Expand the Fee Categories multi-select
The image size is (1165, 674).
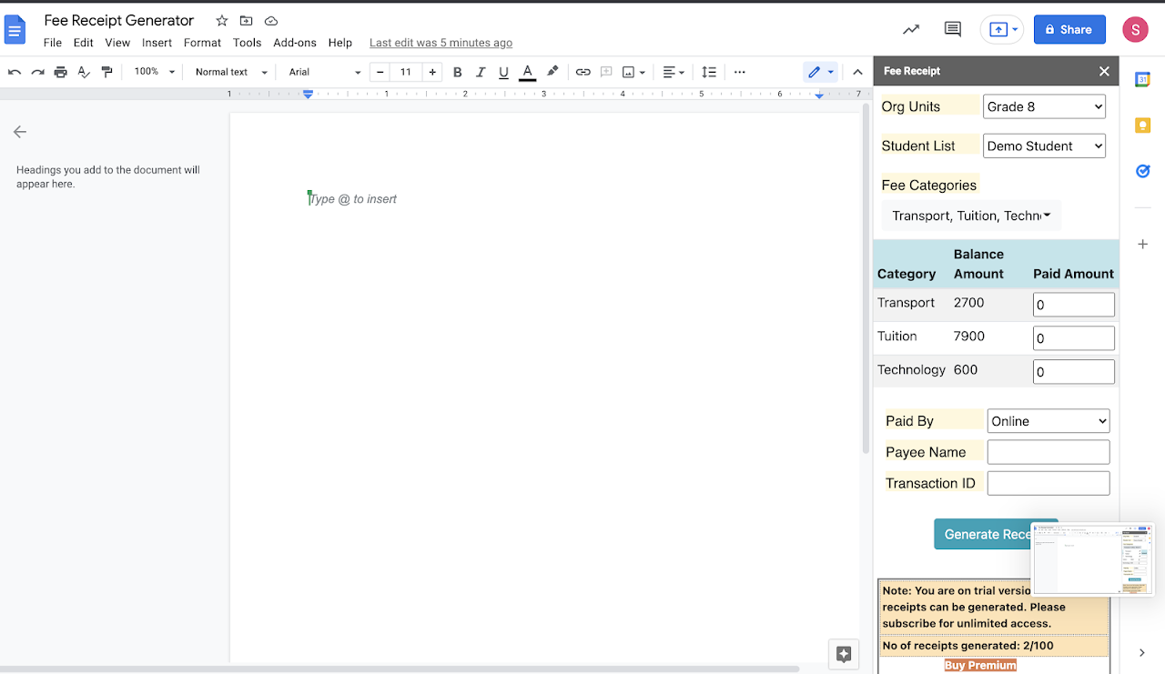(x=971, y=216)
